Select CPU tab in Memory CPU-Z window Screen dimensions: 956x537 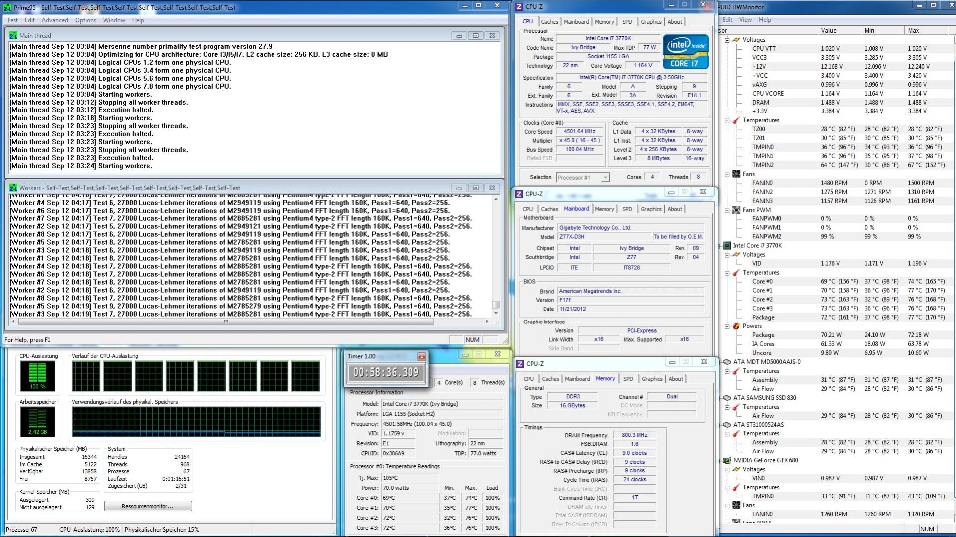point(529,379)
